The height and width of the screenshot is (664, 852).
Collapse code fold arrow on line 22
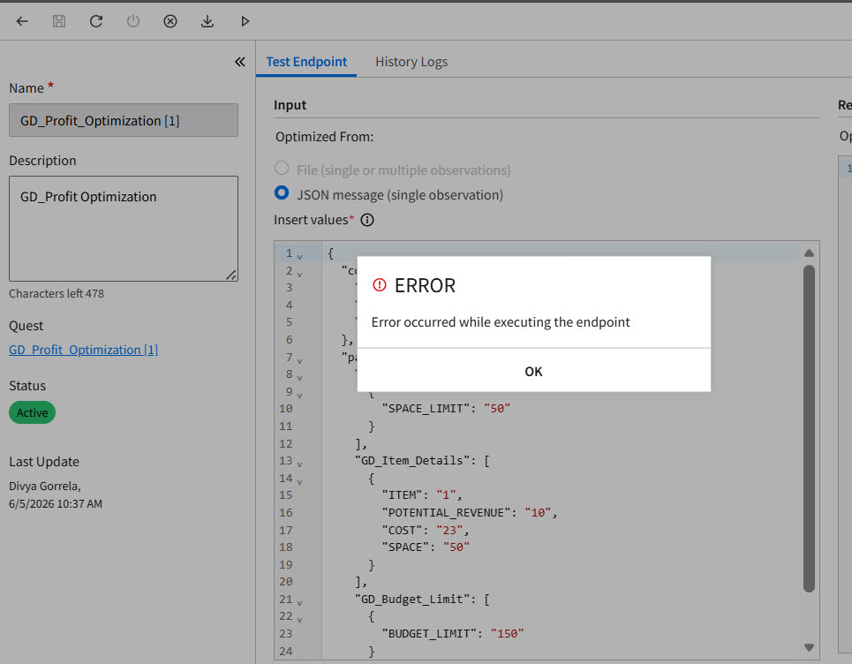coord(299,619)
